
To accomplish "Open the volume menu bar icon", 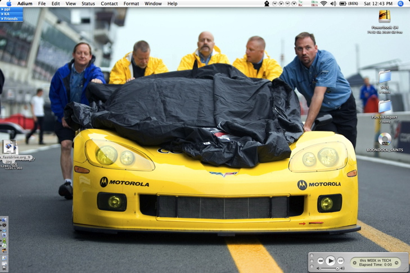I will coord(333,4).
